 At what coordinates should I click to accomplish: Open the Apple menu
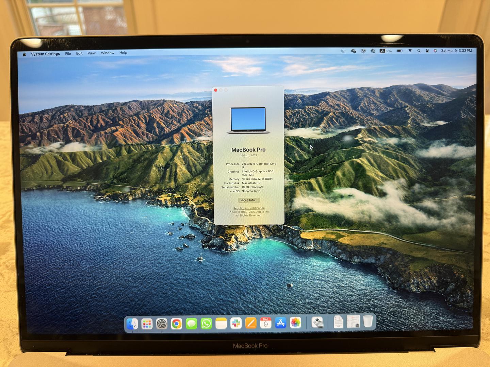tap(24, 54)
